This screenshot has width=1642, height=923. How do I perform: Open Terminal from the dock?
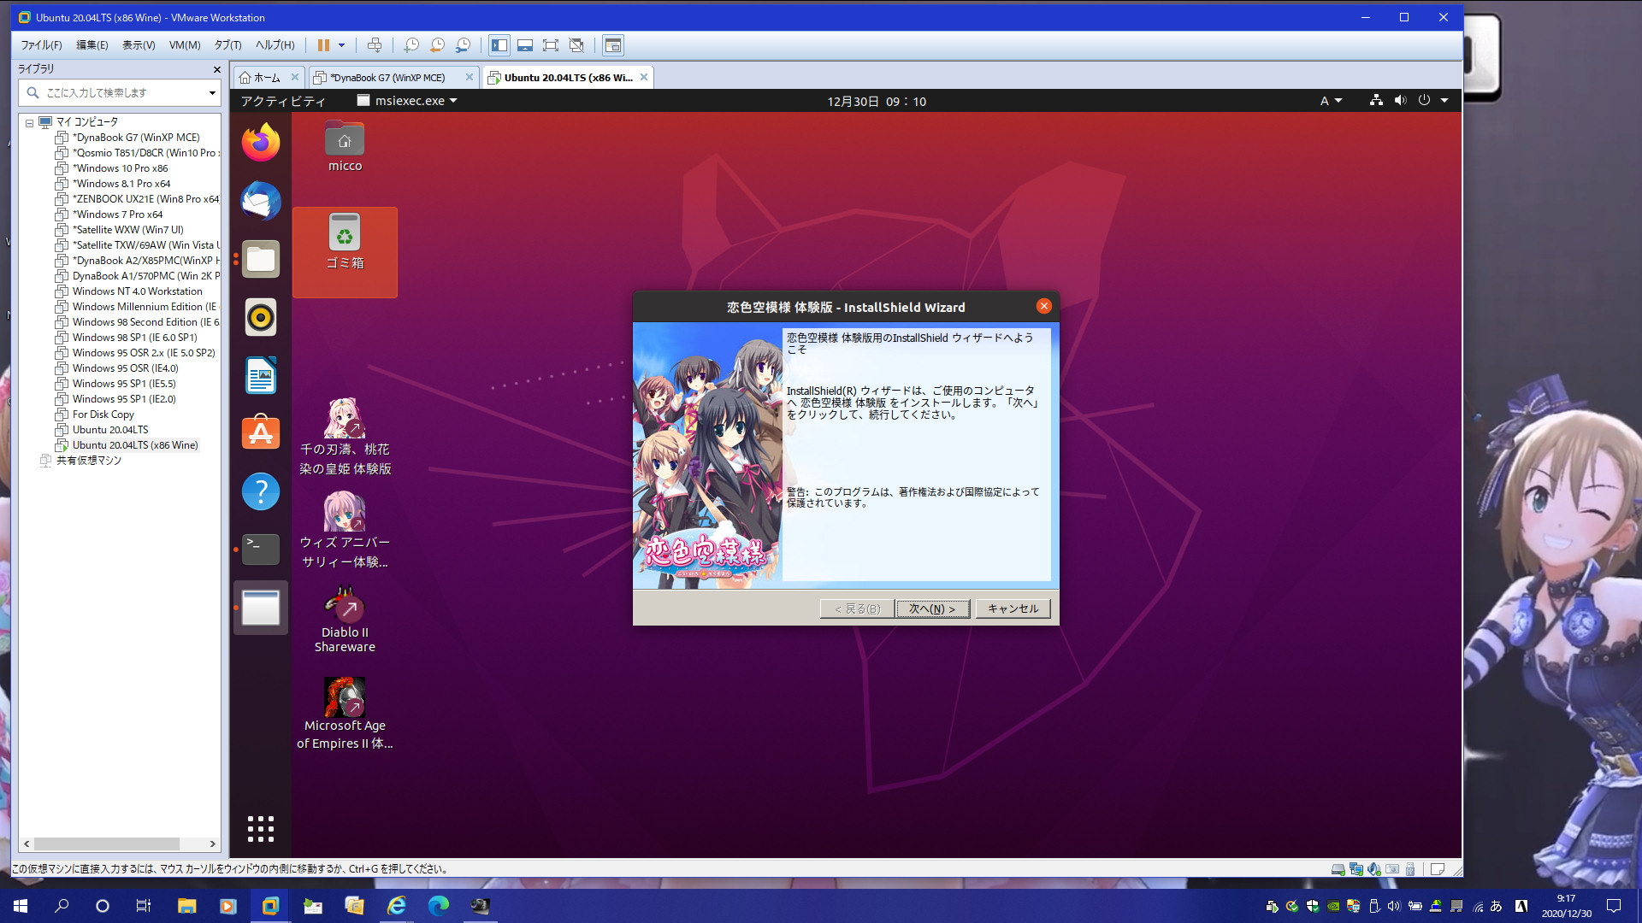261,550
